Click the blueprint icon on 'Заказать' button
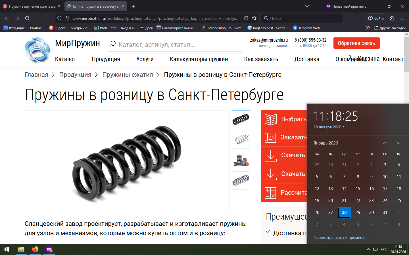Viewport: 409px width, 255px height. coord(270,138)
